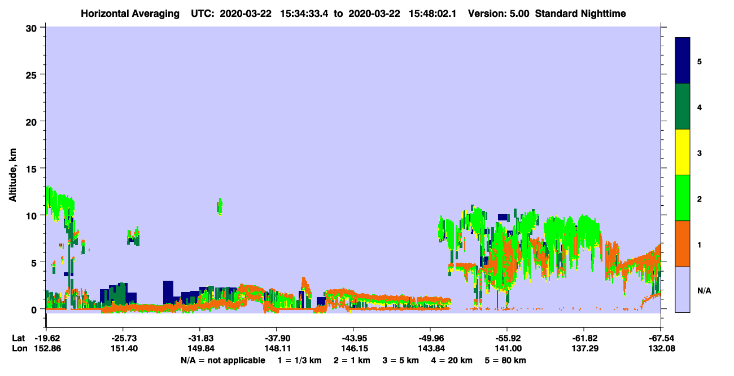734x376 pixels.
Task: Click the '3 = 5 km' legend note
Action: (400, 360)
